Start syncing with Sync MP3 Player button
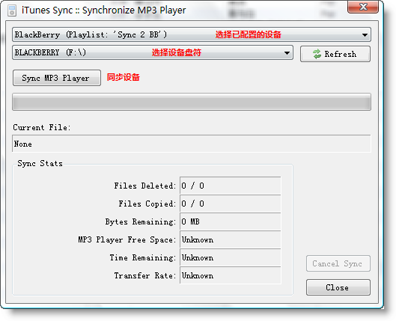This screenshot has height=321, width=396. [57, 78]
